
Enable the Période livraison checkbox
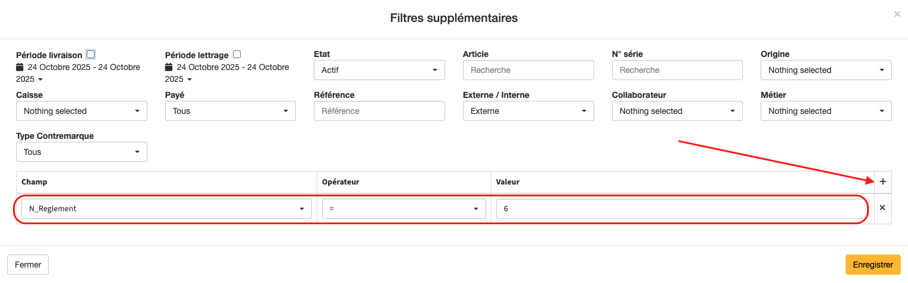click(x=90, y=54)
